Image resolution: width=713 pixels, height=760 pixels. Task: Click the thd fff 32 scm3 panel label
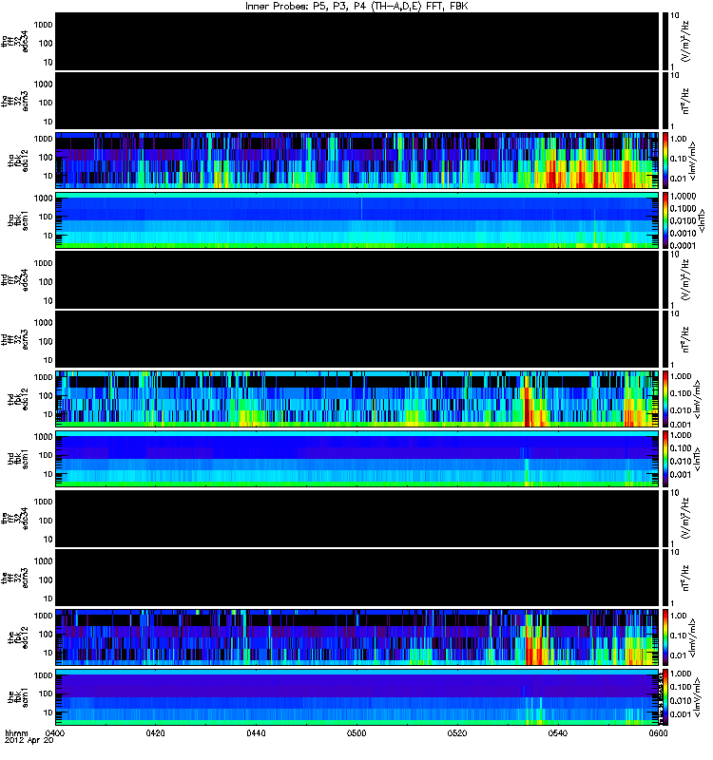[15, 340]
